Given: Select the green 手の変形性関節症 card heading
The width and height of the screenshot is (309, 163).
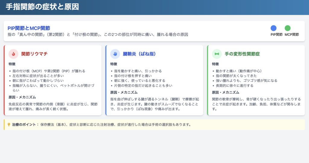Looking at the screenshot, I should pyautogui.click(x=242, y=54).
